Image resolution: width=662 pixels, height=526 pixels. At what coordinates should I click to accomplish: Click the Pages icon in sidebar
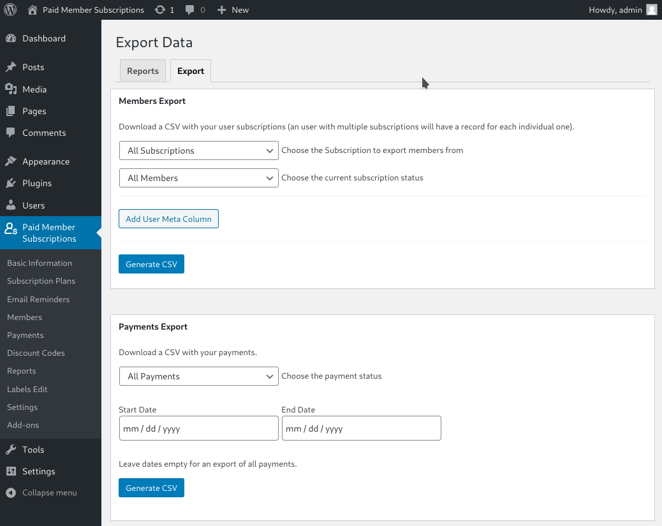[x=11, y=111]
